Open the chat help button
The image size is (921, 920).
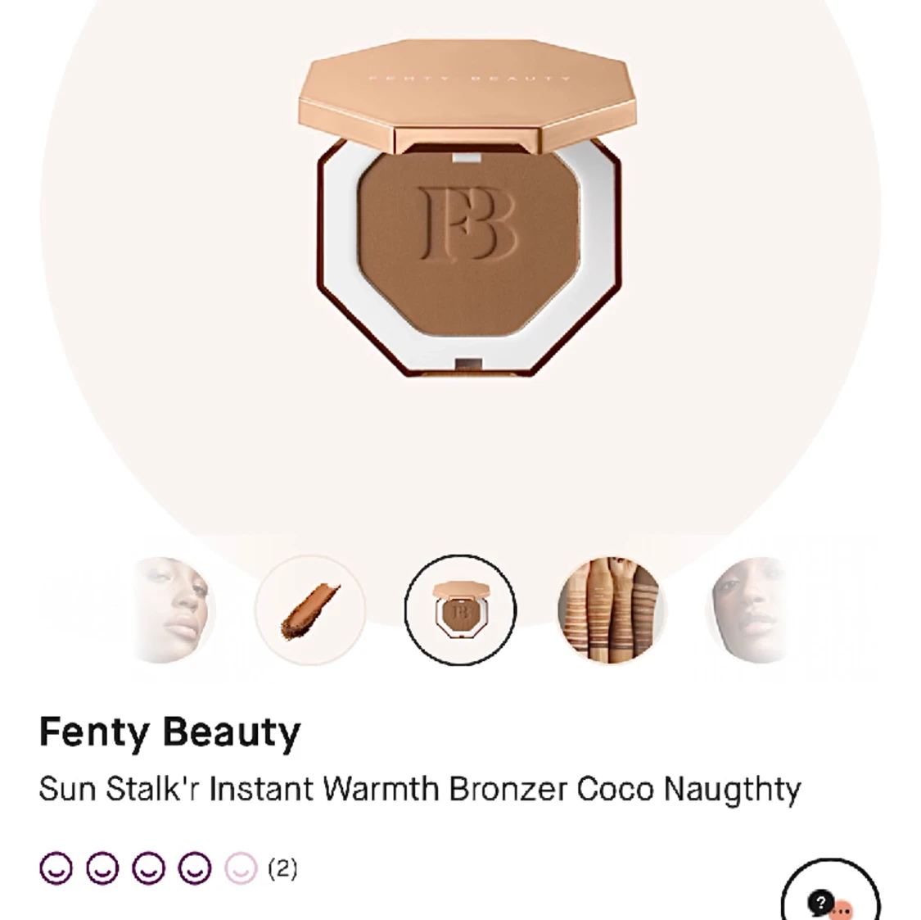click(x=831, y=890)
